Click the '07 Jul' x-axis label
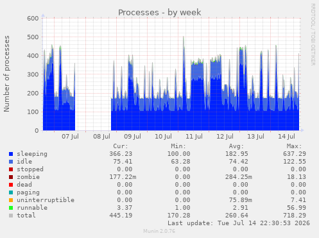The width and height of the screenshot is (319, 238). tap(71, 137)
